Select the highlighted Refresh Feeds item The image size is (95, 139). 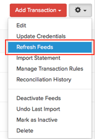pyautogui.click(x=50, y=47)
